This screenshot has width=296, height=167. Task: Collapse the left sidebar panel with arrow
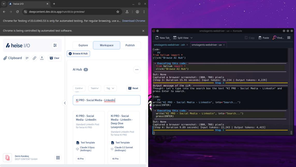click(65, 103)
